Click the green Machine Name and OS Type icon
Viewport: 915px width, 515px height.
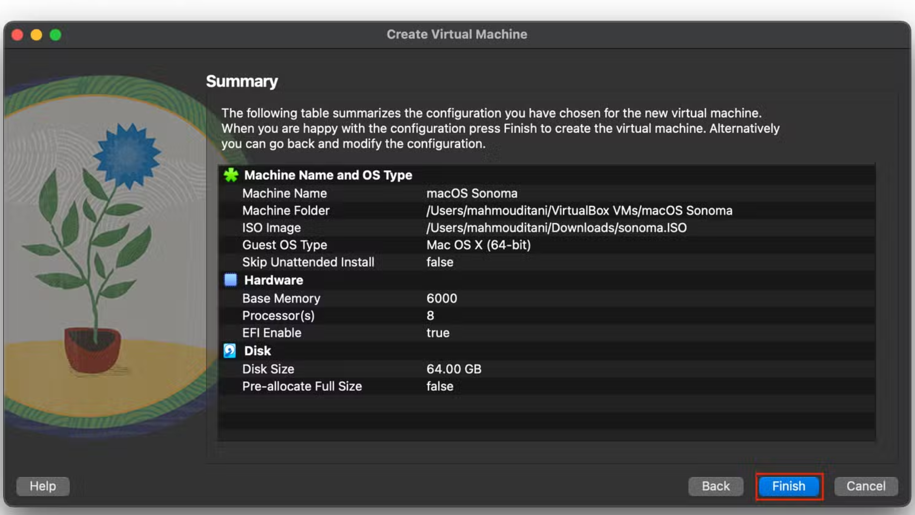coord(231,175)
